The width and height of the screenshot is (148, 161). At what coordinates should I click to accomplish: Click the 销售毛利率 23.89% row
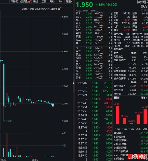pos(131,71)
